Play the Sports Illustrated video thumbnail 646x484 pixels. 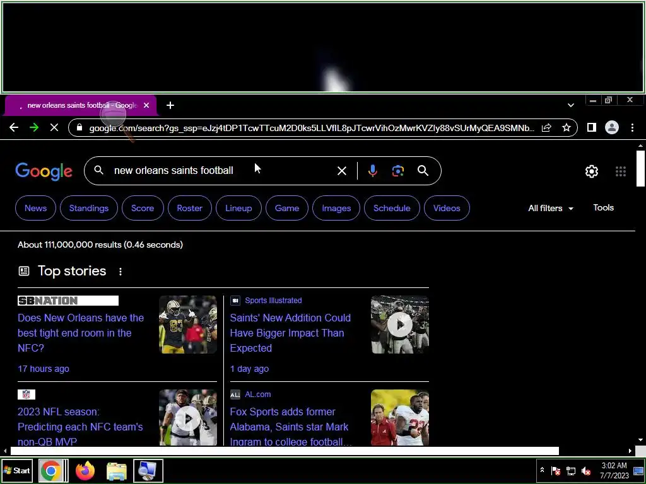399,325
